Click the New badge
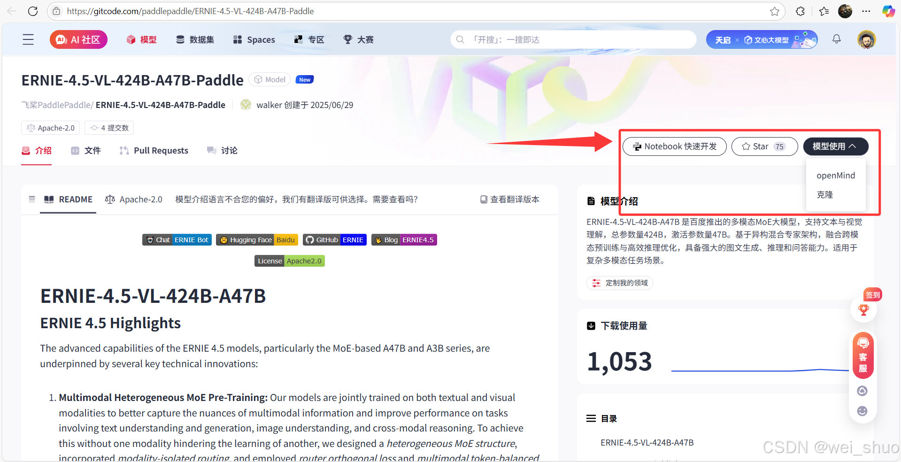This screenshot has height=462, width=901. coord(305,80)
